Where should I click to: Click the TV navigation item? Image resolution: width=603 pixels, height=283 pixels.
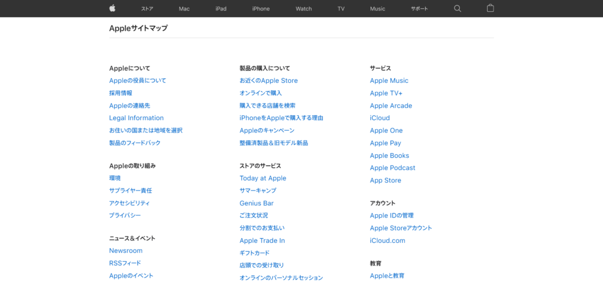coord(341,9)
